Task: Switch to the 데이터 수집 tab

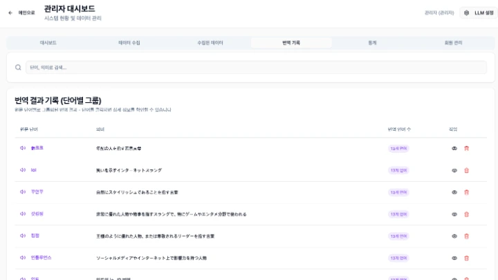Action: click(129, 43)
